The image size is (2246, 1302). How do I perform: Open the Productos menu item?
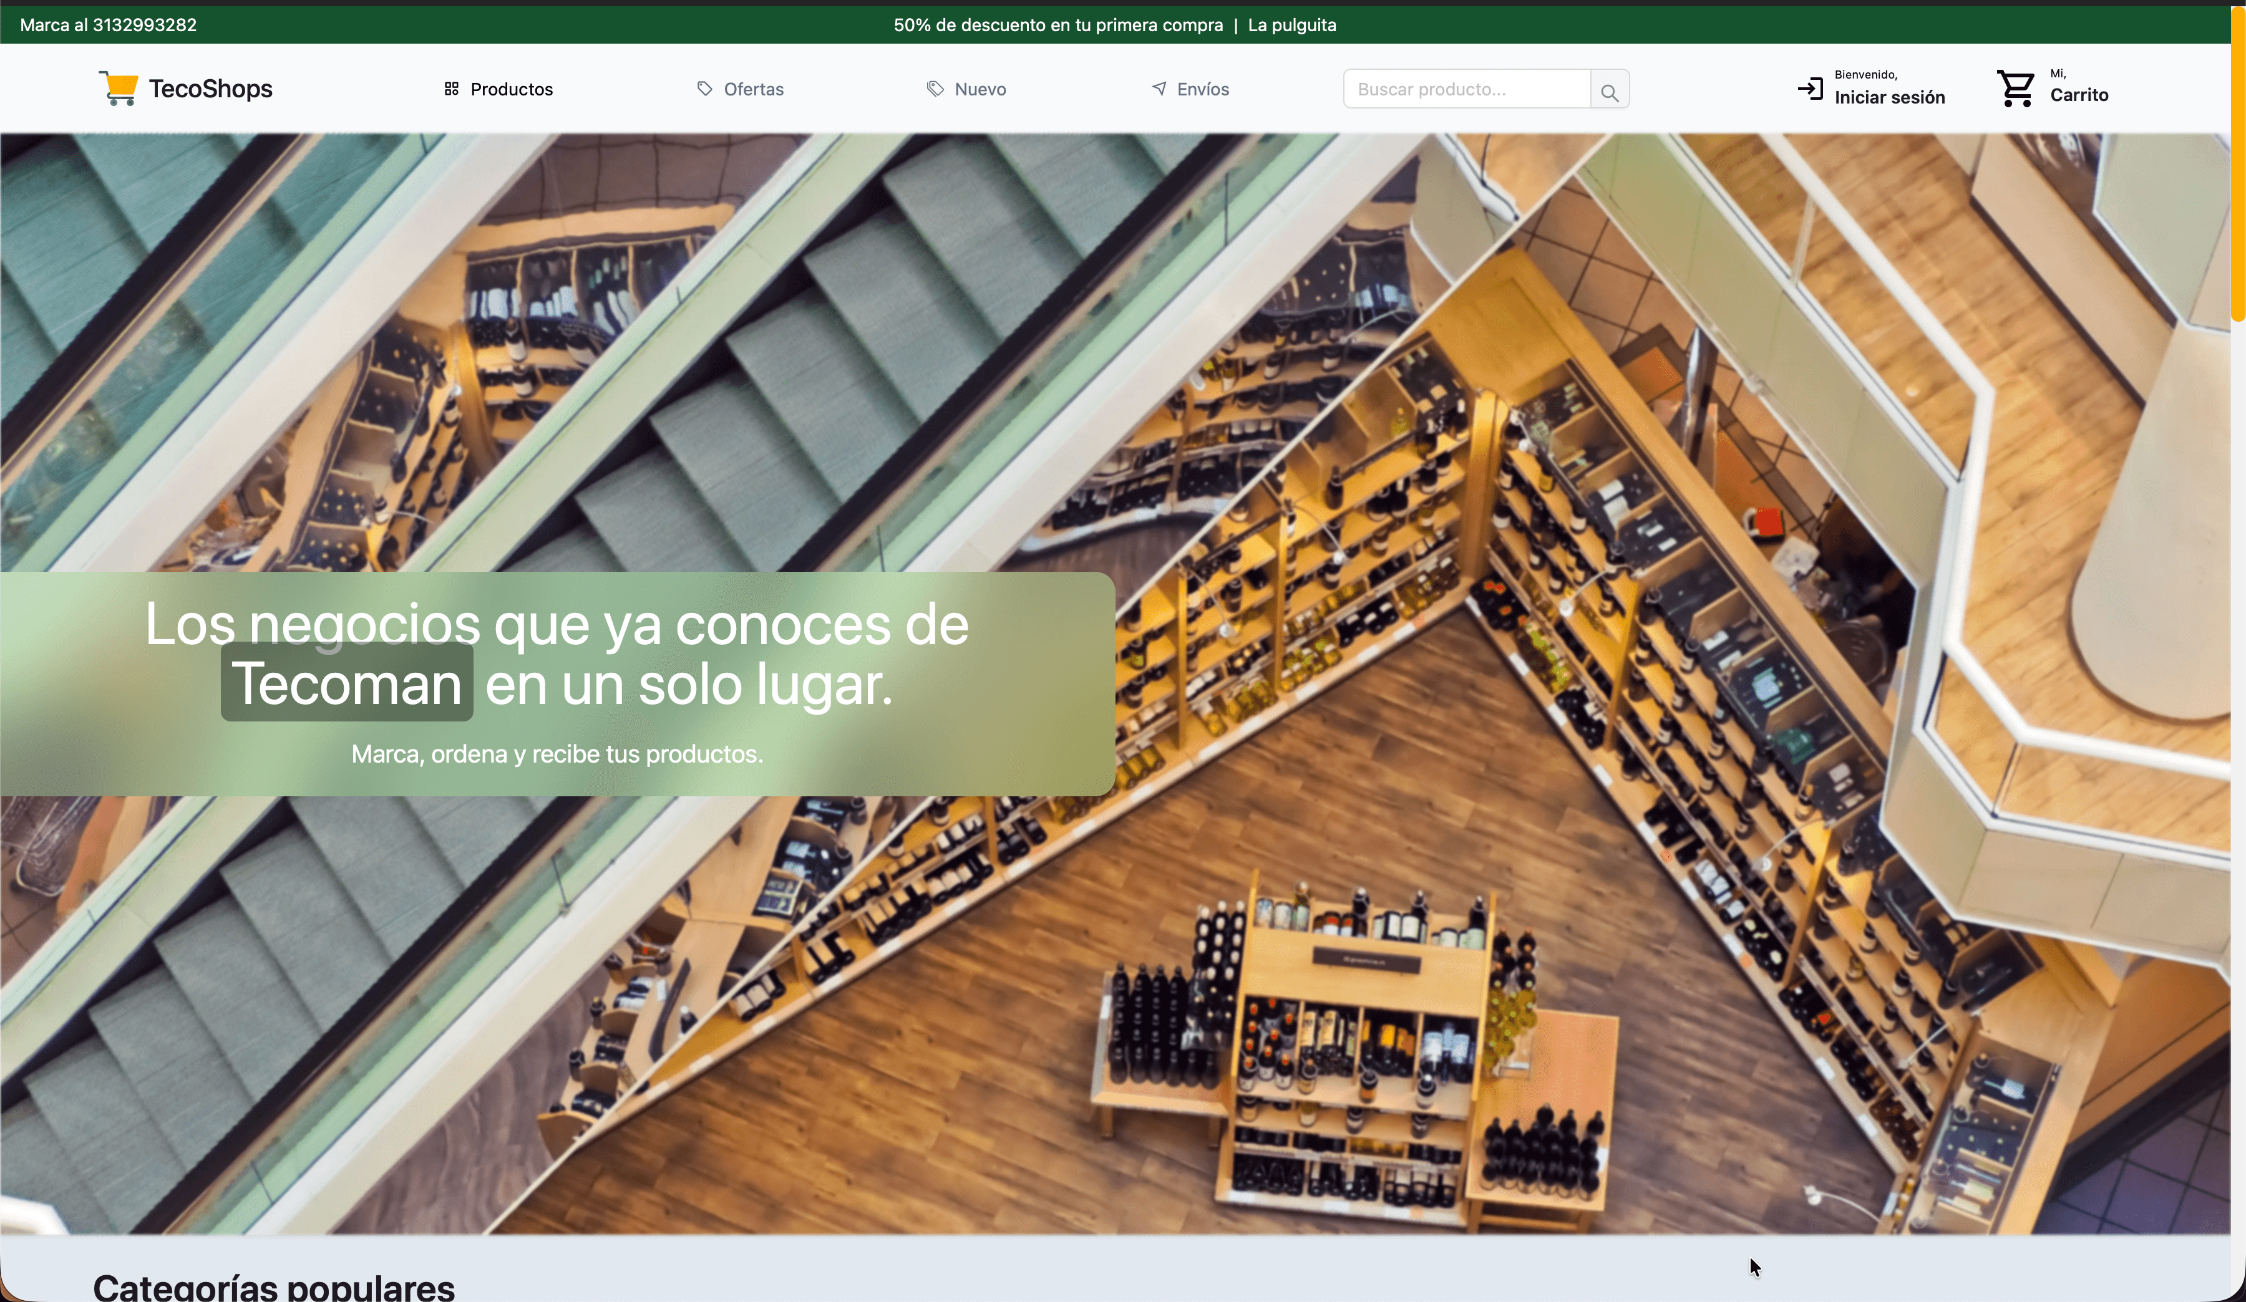[x=512, y=88]
